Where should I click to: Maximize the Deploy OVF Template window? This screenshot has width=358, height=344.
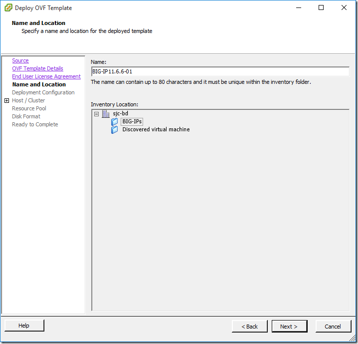click(321, 7)
